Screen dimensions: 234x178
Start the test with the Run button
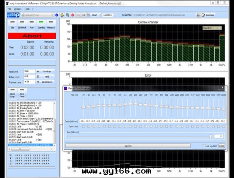click(x=32, y=25)
